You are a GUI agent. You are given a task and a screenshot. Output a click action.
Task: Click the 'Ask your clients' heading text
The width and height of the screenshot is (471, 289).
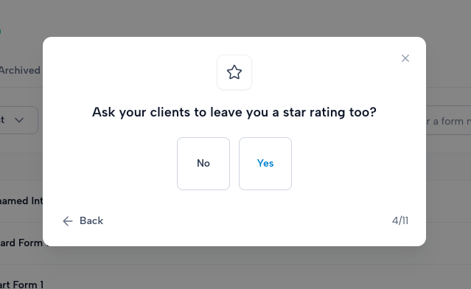234,112
